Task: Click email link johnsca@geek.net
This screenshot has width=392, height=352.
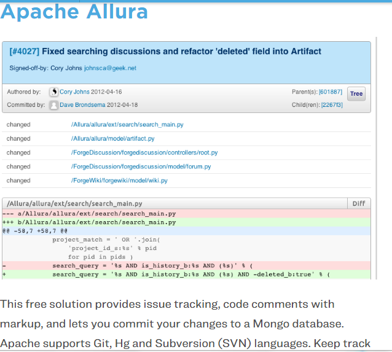Action: pyautogui.click(x=110, y=68)
